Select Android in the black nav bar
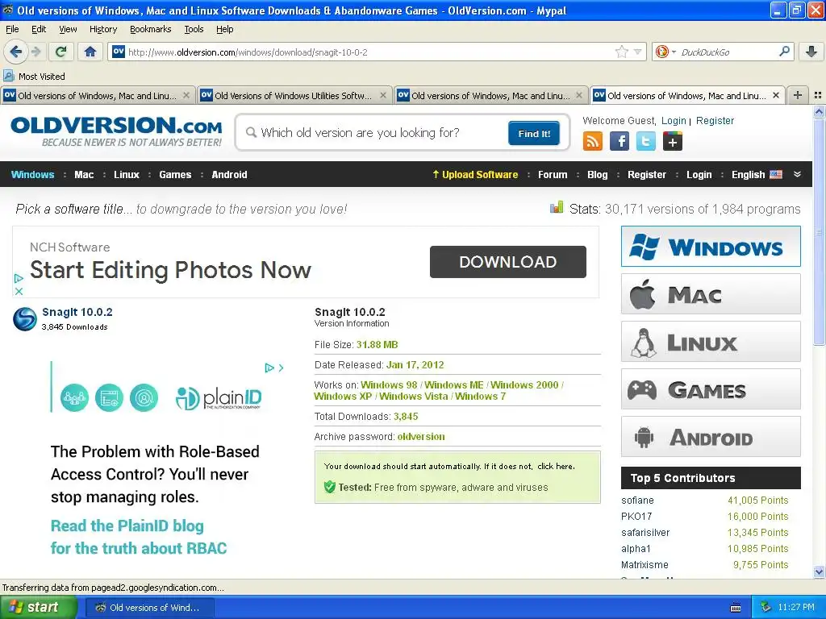The width and height of the screenshot is (826, 619). 229,174
